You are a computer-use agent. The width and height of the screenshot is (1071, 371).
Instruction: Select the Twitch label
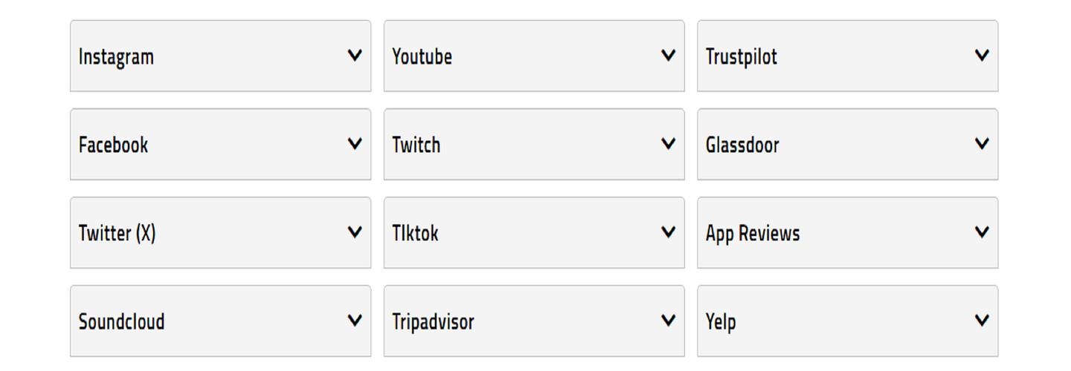pyautogui.click(x=416, y=145)
